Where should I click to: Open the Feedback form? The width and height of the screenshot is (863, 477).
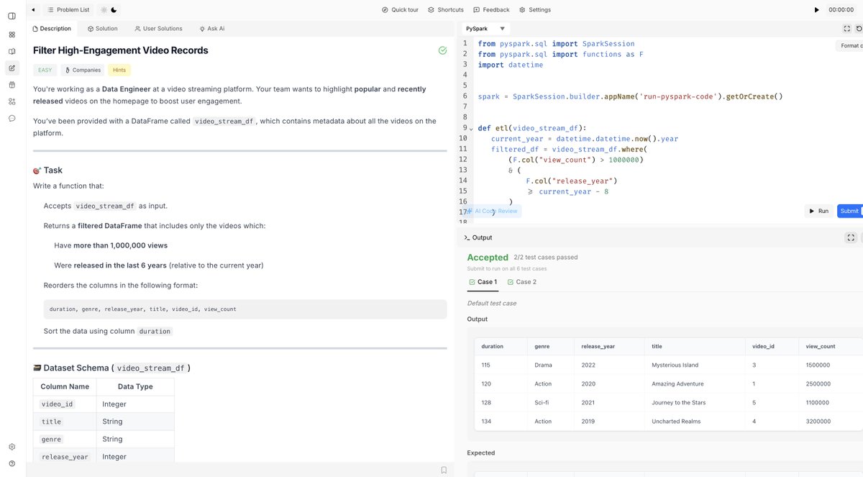[x=491, y=10]
